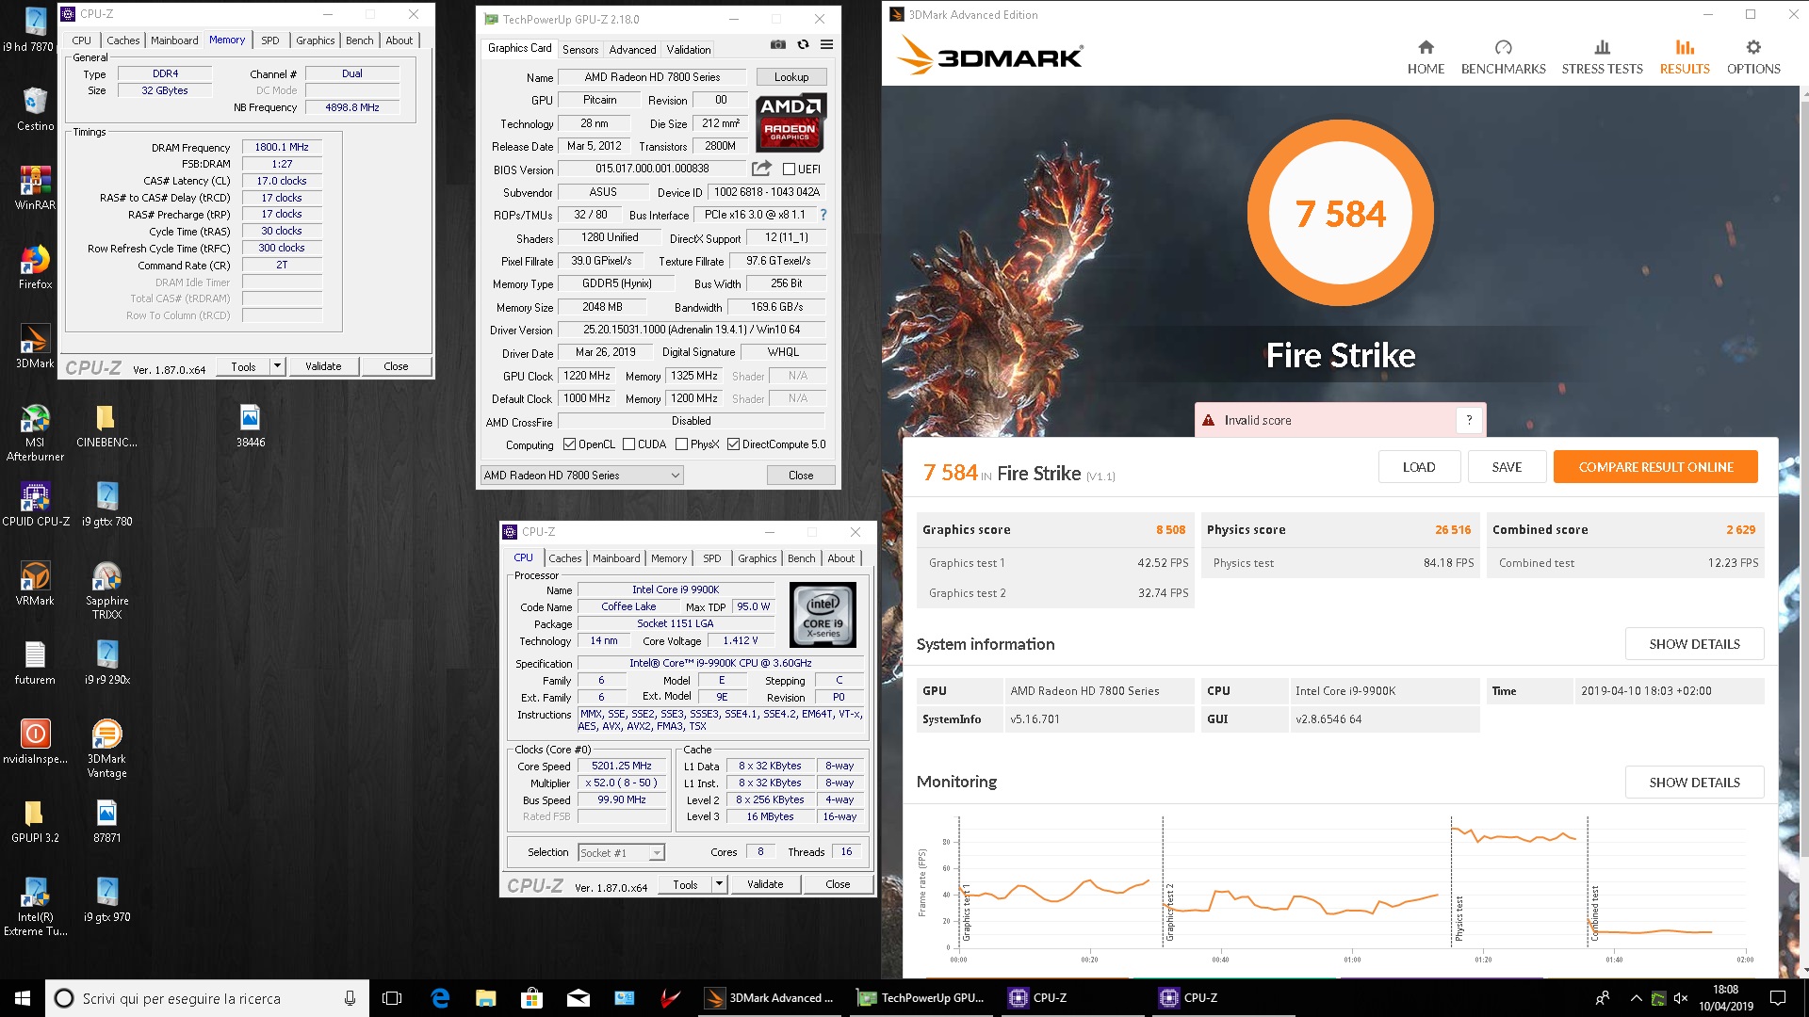Open the notification center icon
The height and width of the screenshot is (1017, 1809).
coord(1778,998)
